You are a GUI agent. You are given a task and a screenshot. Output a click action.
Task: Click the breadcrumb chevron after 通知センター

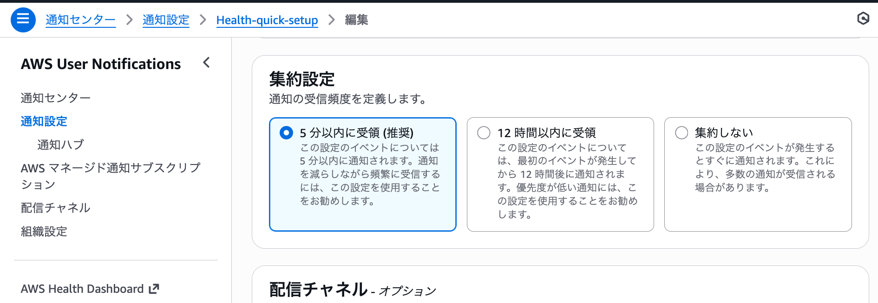coord(129,20)
